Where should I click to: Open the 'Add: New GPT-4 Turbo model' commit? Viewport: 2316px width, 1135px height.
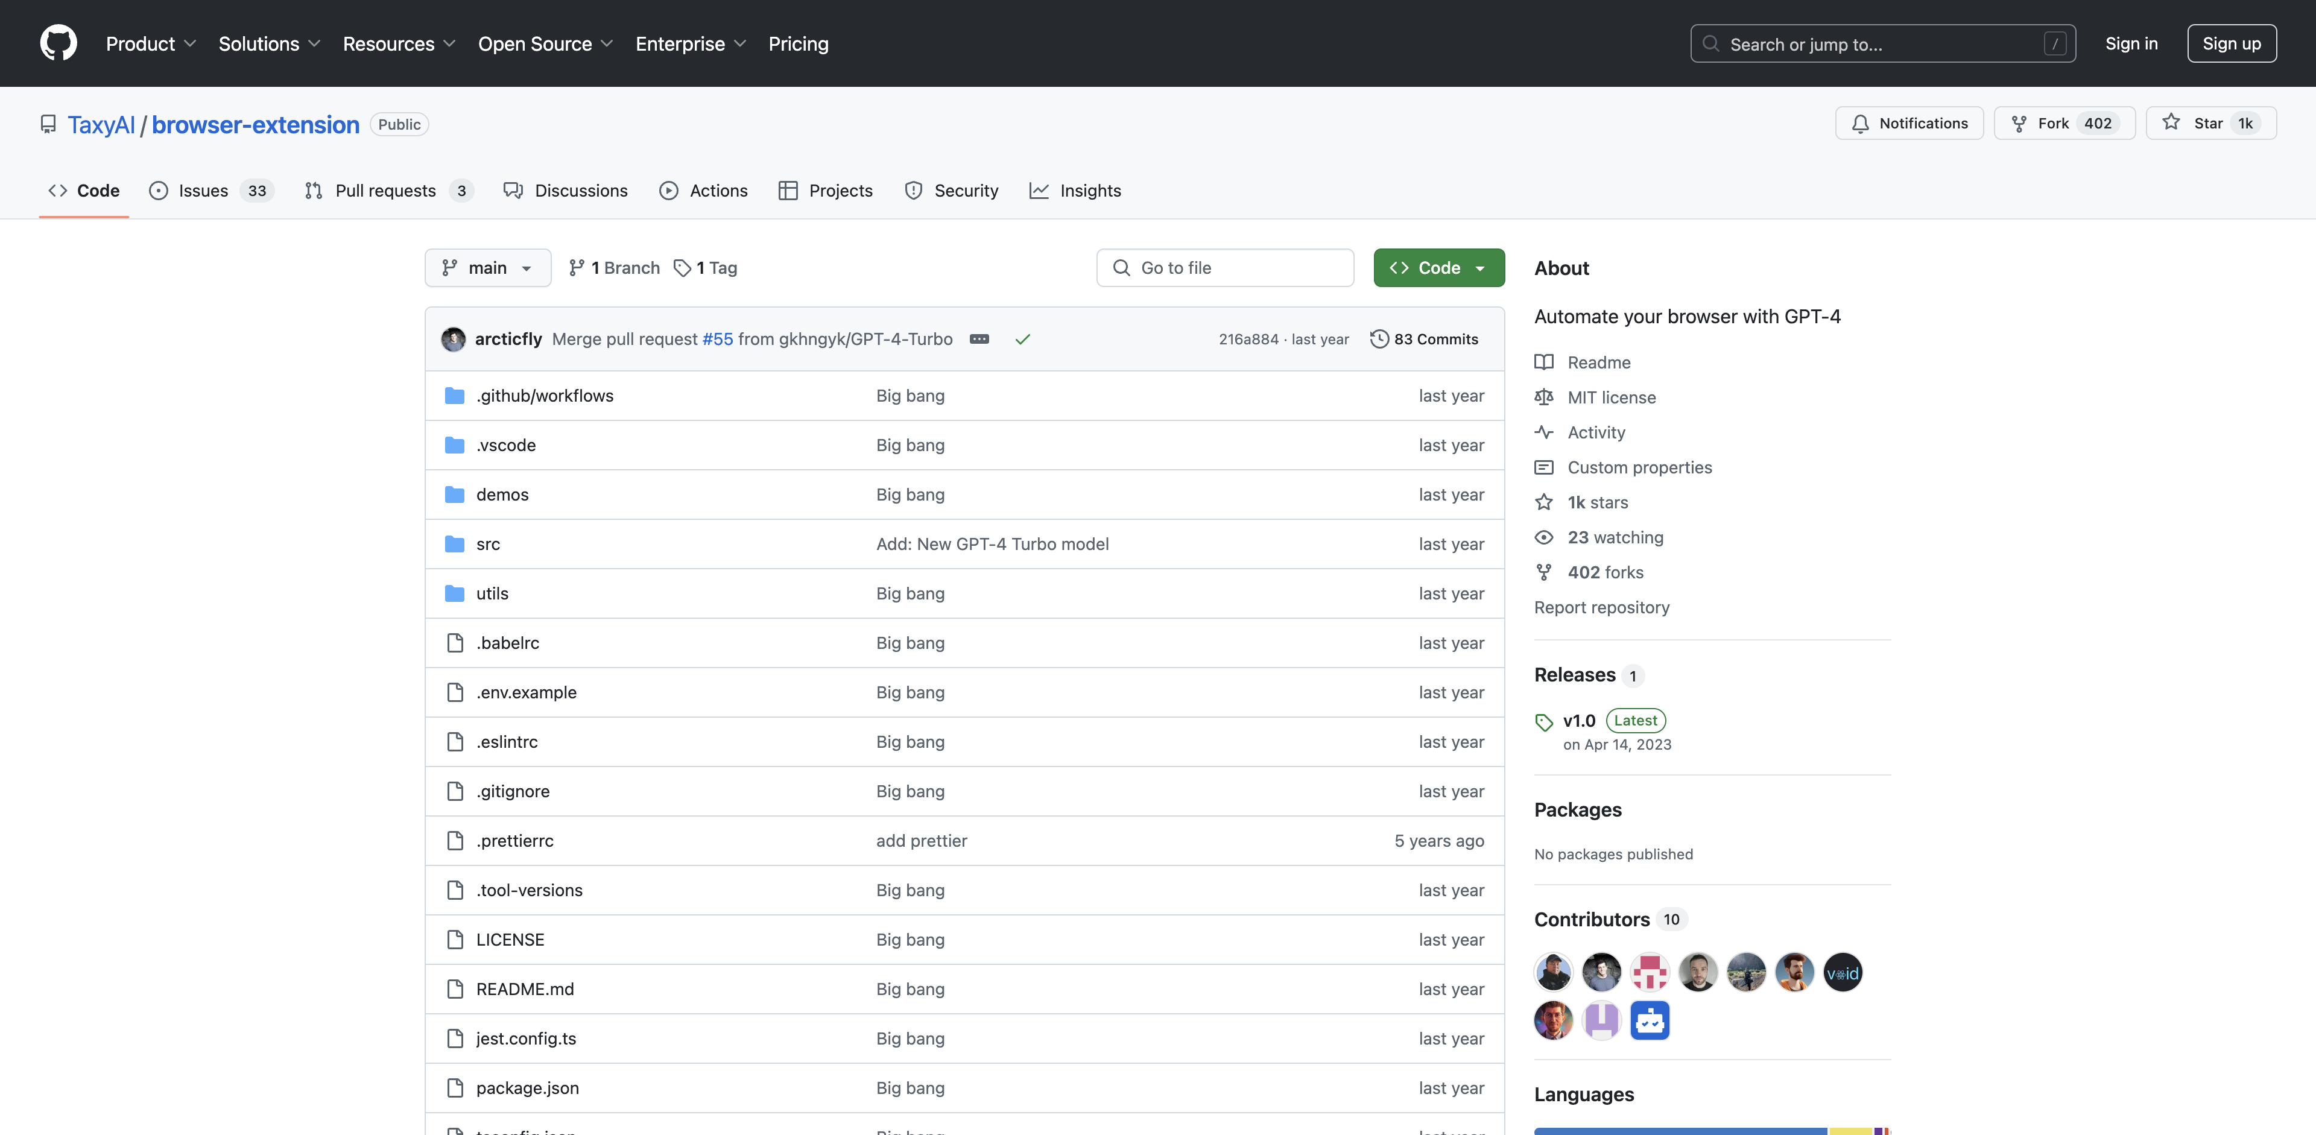993,544
